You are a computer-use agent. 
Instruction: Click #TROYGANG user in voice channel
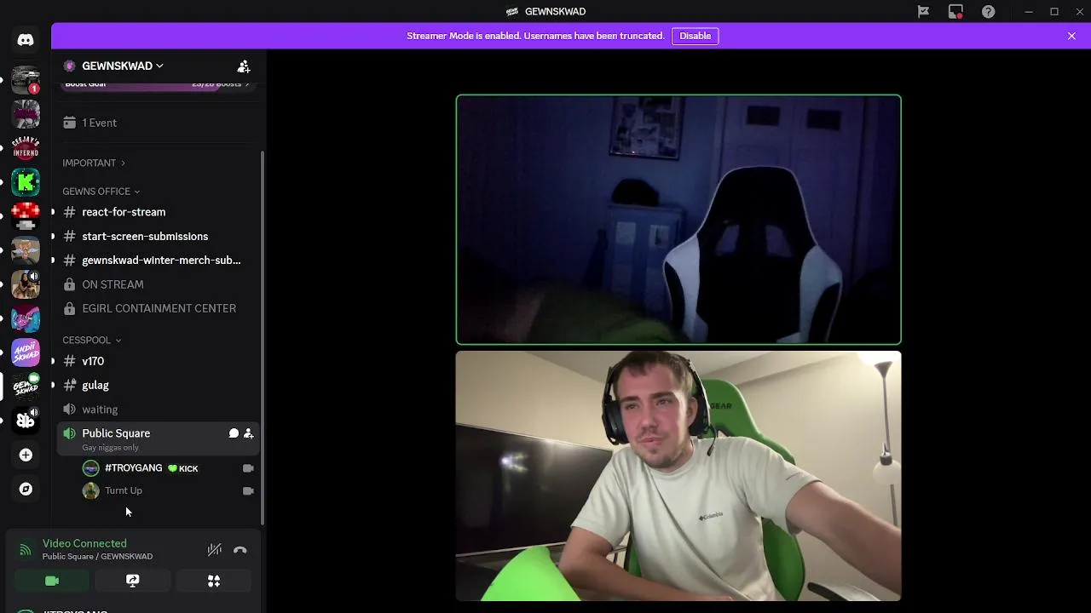(170, 468)
